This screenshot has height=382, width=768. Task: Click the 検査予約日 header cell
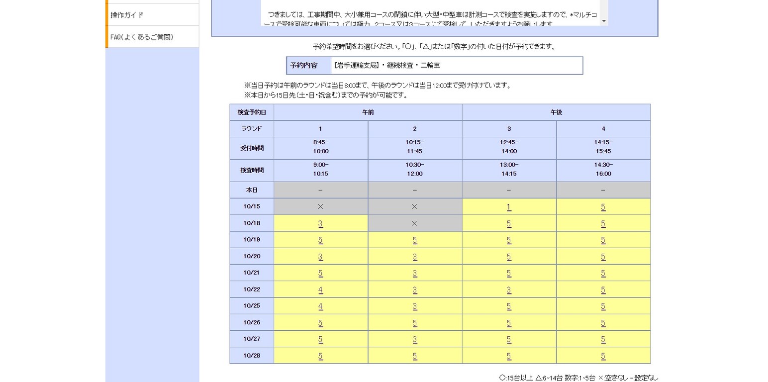[x=252, y=112]
